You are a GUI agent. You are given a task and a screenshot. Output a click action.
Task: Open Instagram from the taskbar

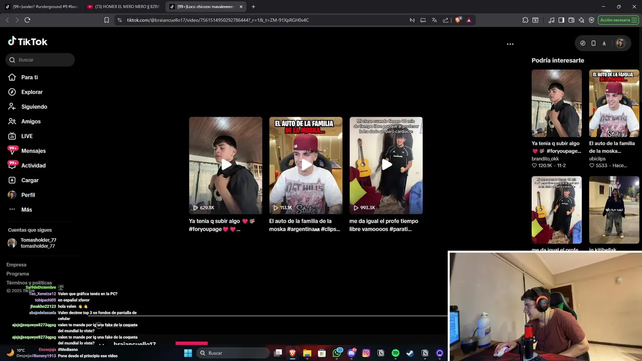click(x=366, y=353)
